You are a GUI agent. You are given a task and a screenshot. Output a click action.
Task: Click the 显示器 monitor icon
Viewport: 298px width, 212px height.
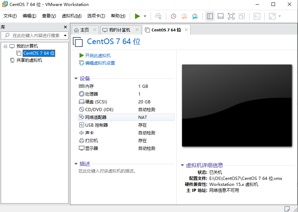tap(82, 148)
